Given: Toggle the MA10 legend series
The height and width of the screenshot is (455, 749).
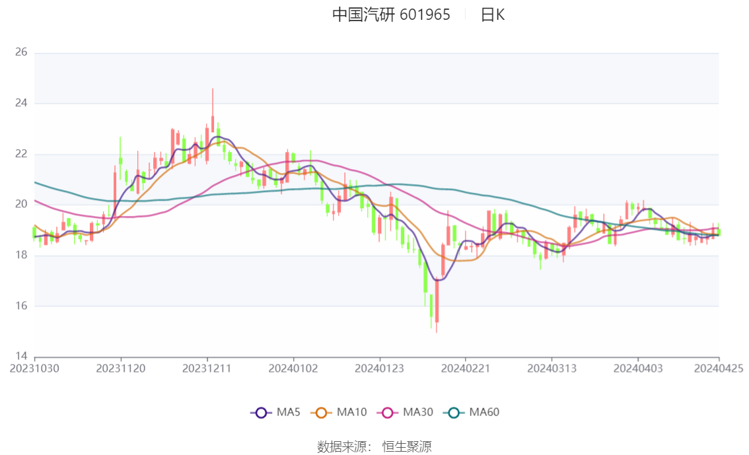Looking at the screenshot, I should 339,413.
